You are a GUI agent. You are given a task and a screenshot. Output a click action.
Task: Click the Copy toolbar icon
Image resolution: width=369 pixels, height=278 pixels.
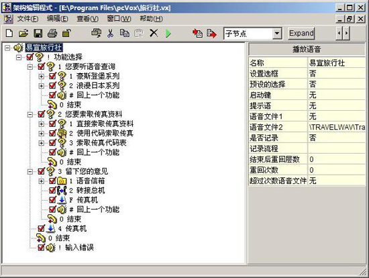click(x=125, y=33)
